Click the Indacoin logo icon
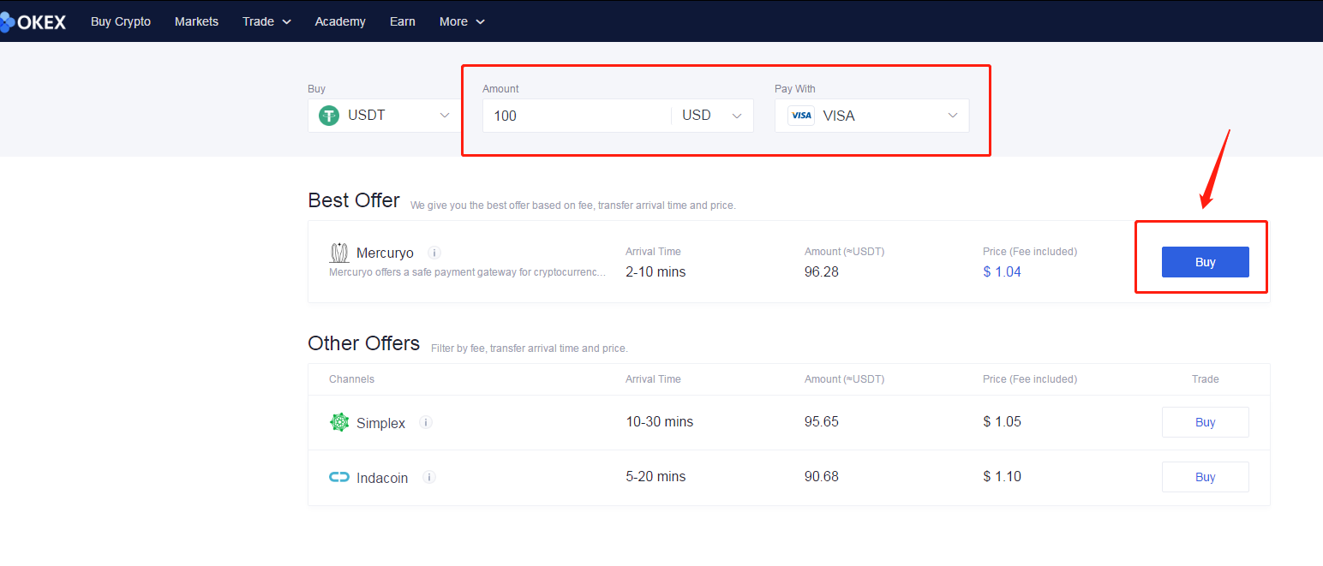Image resolution: width=1323 pixels, height=566 pixels. (339, 477)
